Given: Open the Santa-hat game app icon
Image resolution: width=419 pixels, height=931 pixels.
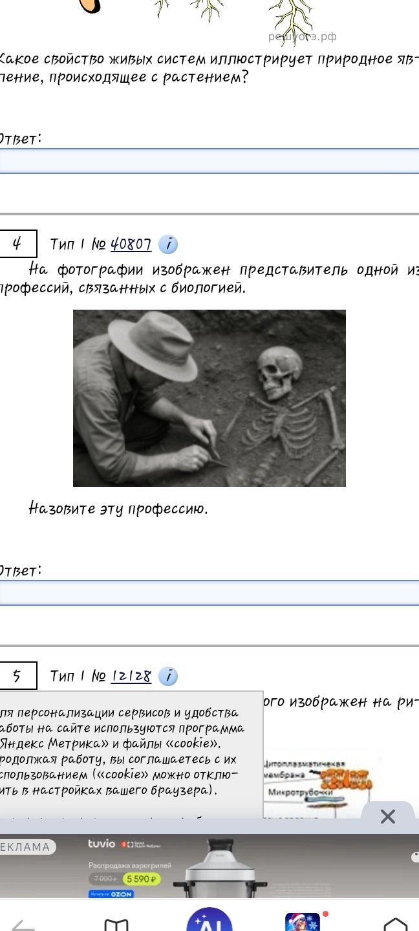Looking at the screenshot, I should tap(303, 922).
